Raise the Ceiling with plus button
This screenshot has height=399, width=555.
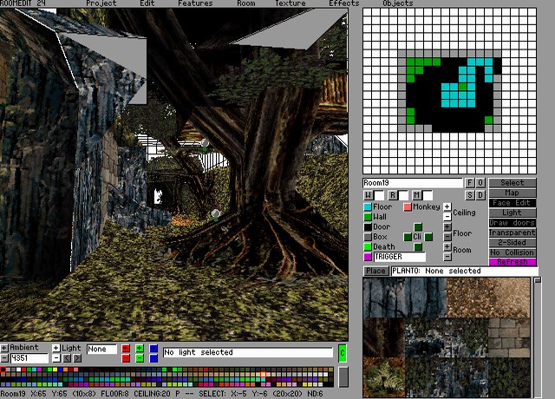tap(447, 207)
